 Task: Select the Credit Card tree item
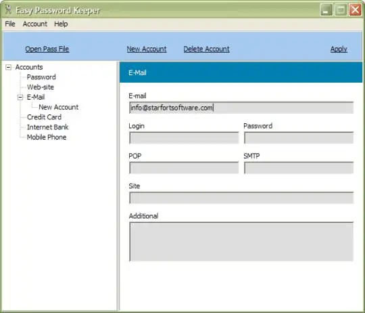[44, 117]
